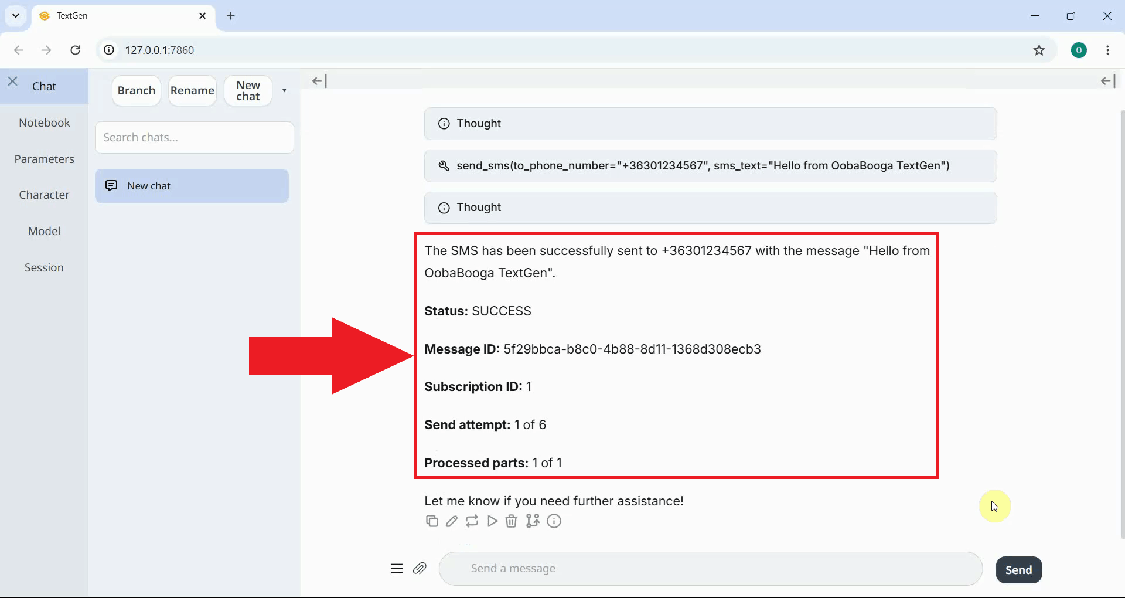Delete the message using the trash icon
The height and width of the screenshot is (598, 1125).
[512, 521]
